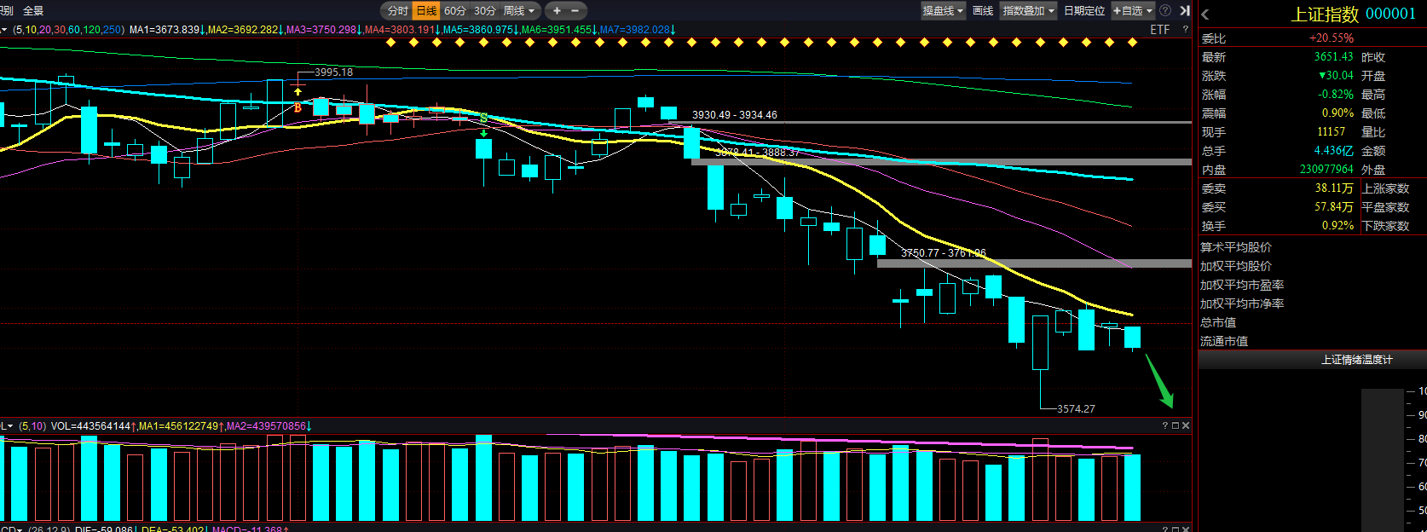This screenshot has height=532, width=1427.
Task: Open the 周线 period dropdown
Action: (x=519, y=11)
